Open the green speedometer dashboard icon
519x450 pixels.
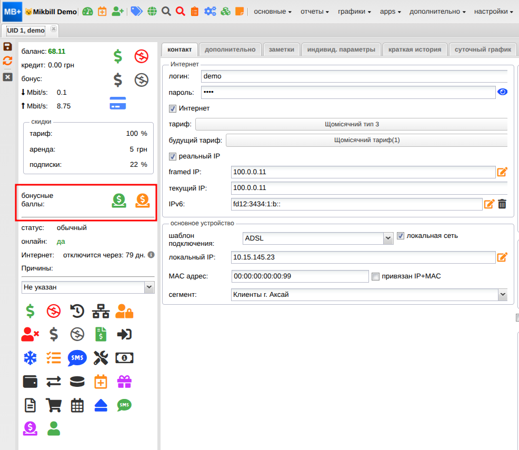coord(87,12)
